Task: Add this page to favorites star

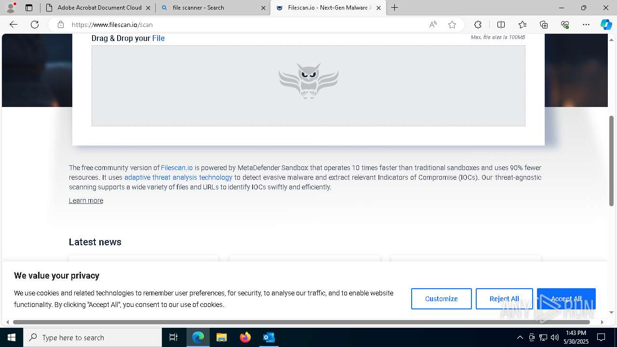Action: click(x=452, y=25)
